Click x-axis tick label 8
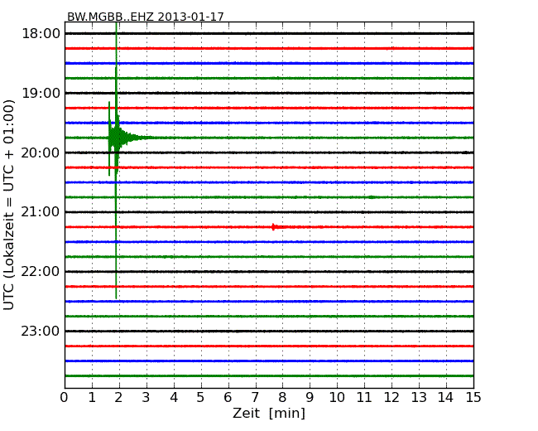 tap(282, 398)
